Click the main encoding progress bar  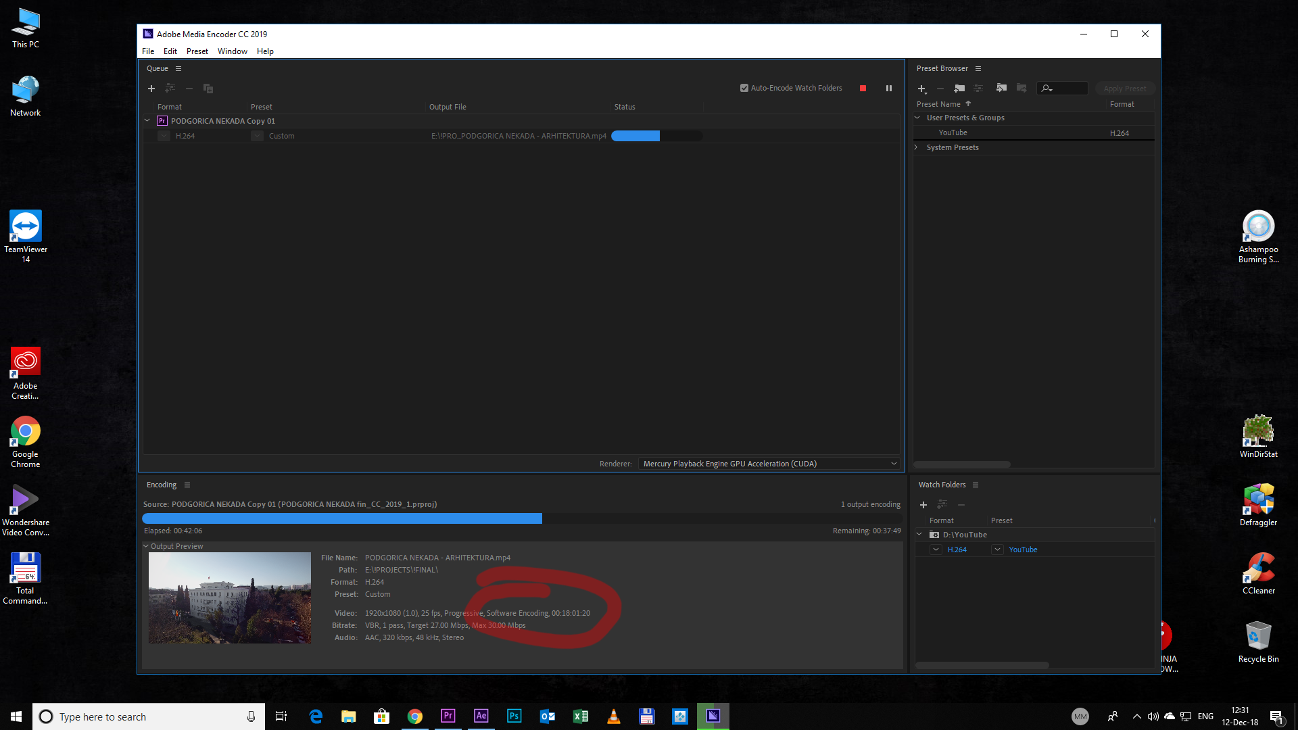pos(522,518)
